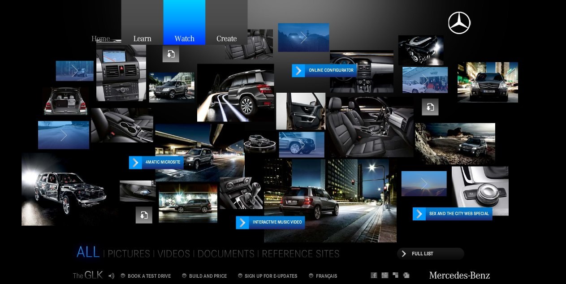This screenshot has height=284, width=566.
Task: Open the armrest and cupholder photo
Action: coord(122,125)
